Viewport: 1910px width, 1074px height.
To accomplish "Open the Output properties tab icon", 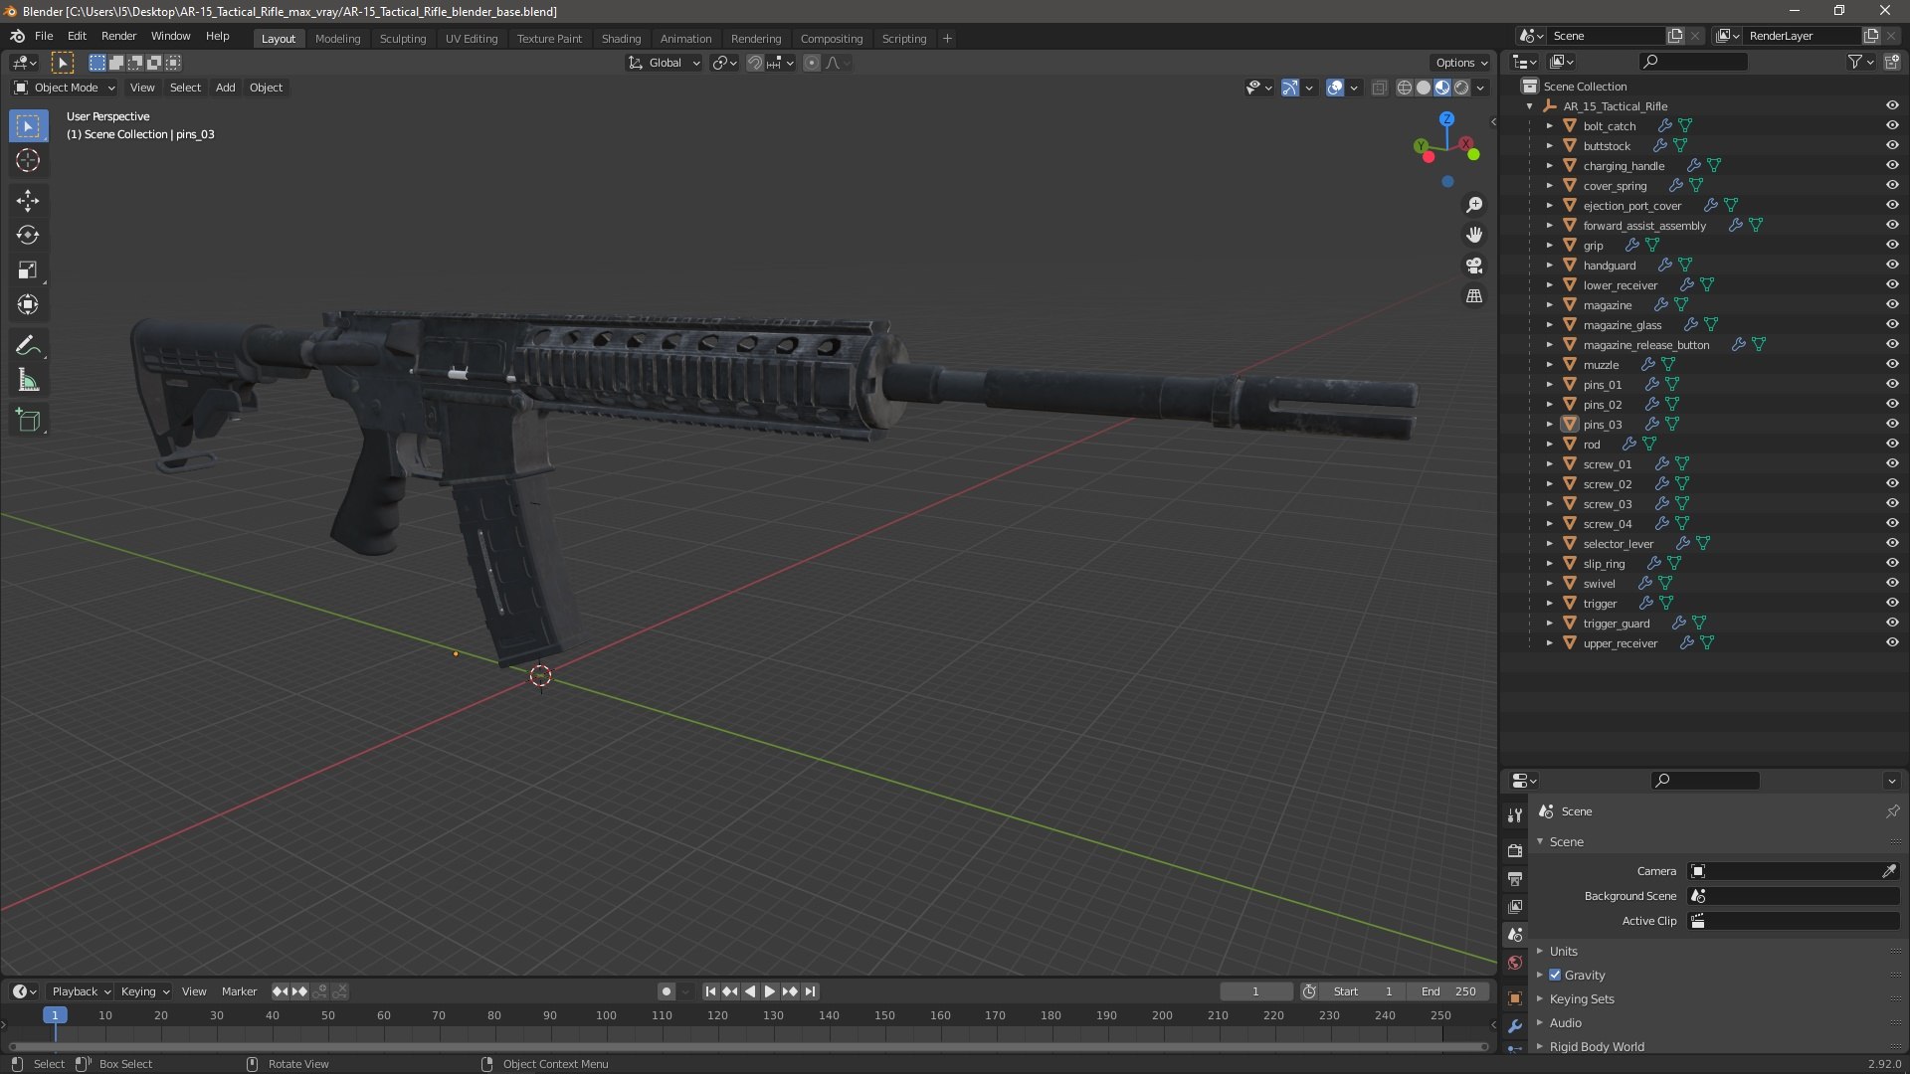I will pyautogui.click(x=1515, y=879).
